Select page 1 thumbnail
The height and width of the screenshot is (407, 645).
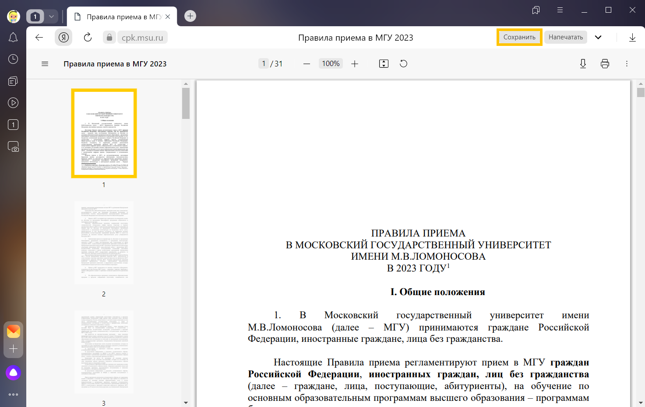(x=104, y=133)
